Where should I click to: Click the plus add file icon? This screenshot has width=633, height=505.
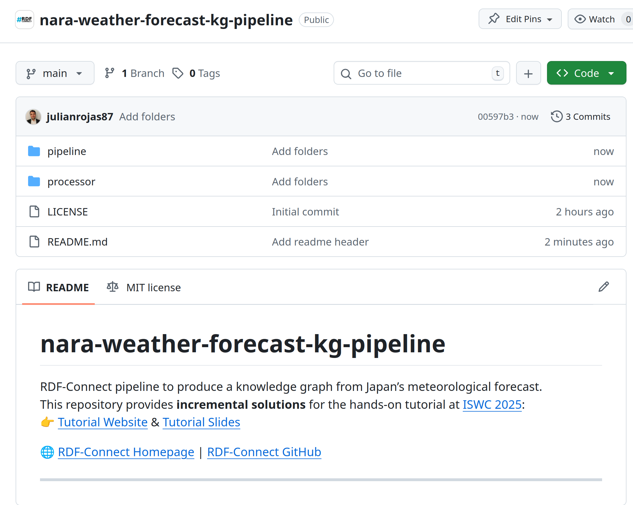528,74
